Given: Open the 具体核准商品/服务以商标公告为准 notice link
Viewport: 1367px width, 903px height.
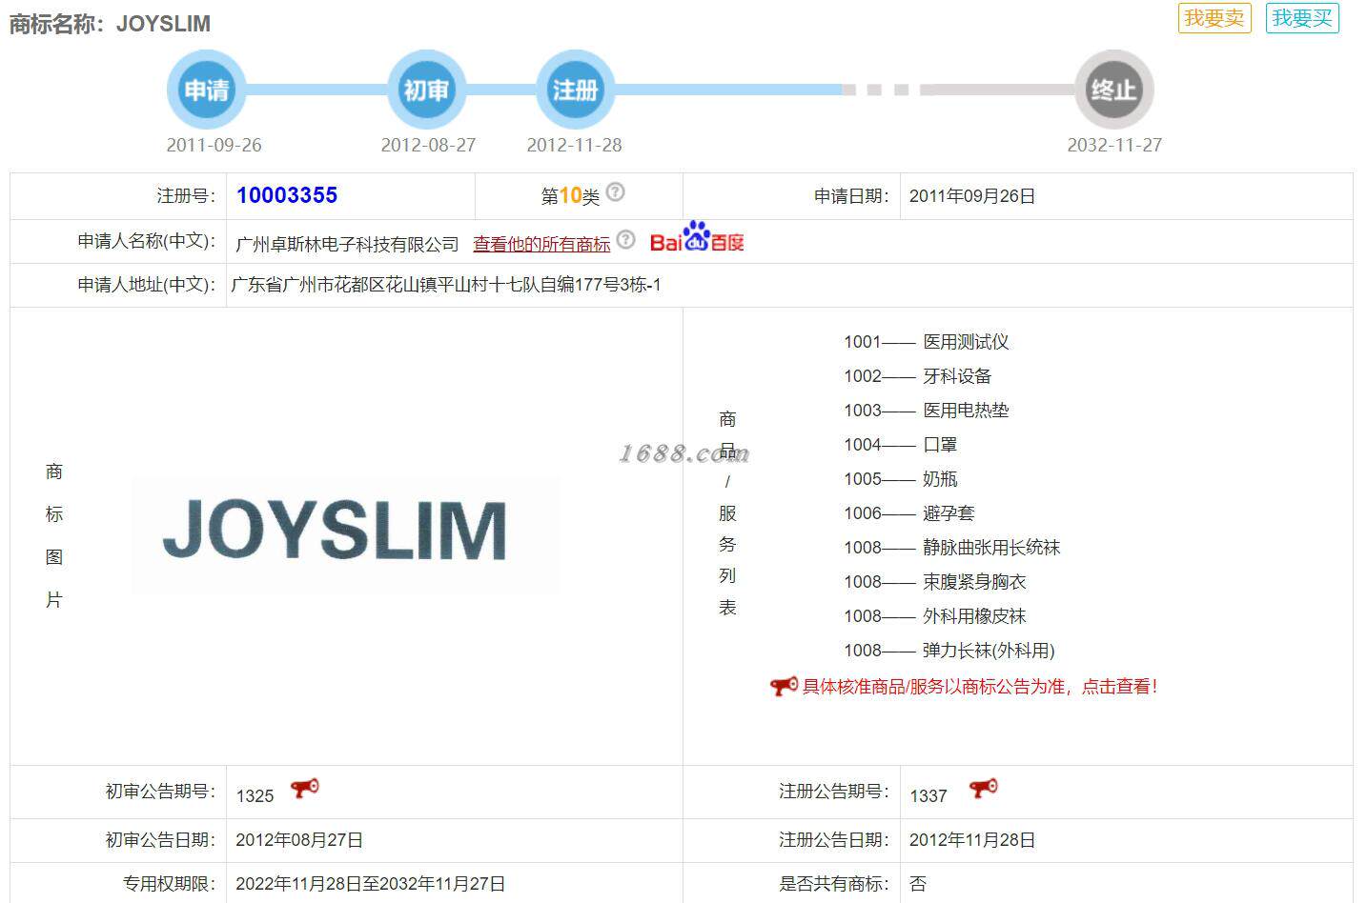Looking at the screenshot, I should pyautogui.click(x=980, y=686).
